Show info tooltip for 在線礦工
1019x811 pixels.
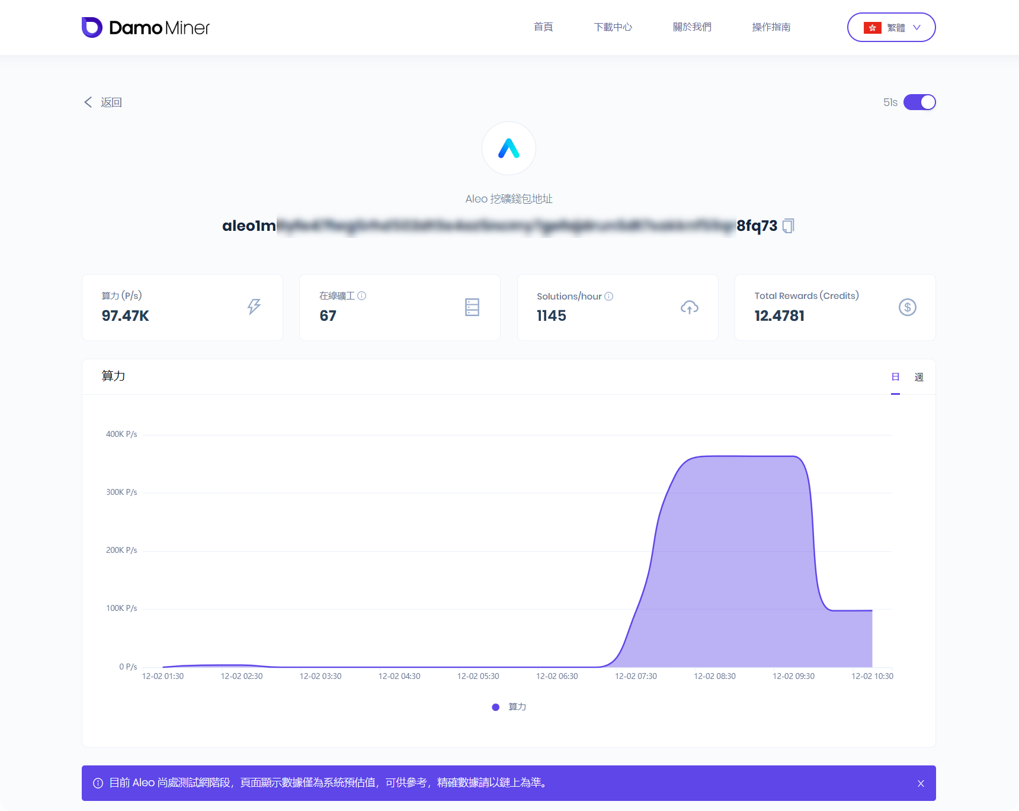coord(362,296)
